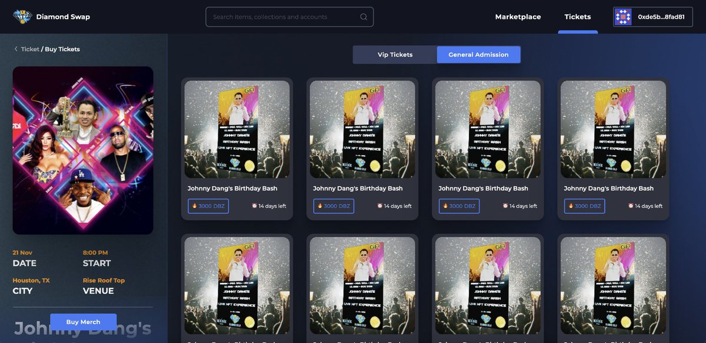Click the Diamond Swap diamond logo
This screenshot has height=343, width=706.
[22, 16]
